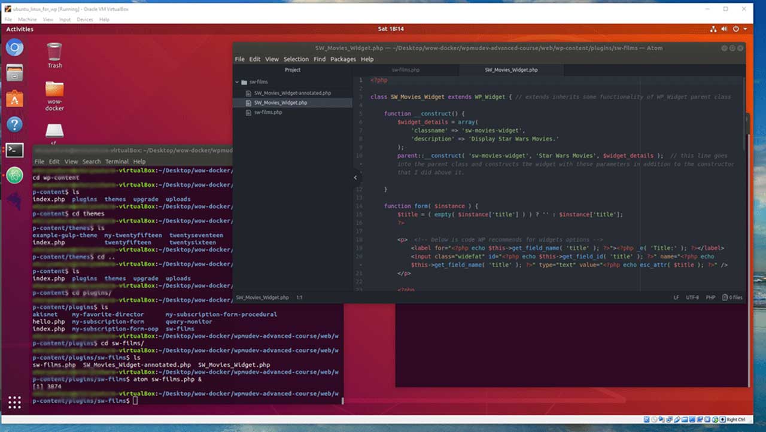766x432 pixels.
Task: Switch to the sw-films.php editor tab
Action: coord(406,70)
